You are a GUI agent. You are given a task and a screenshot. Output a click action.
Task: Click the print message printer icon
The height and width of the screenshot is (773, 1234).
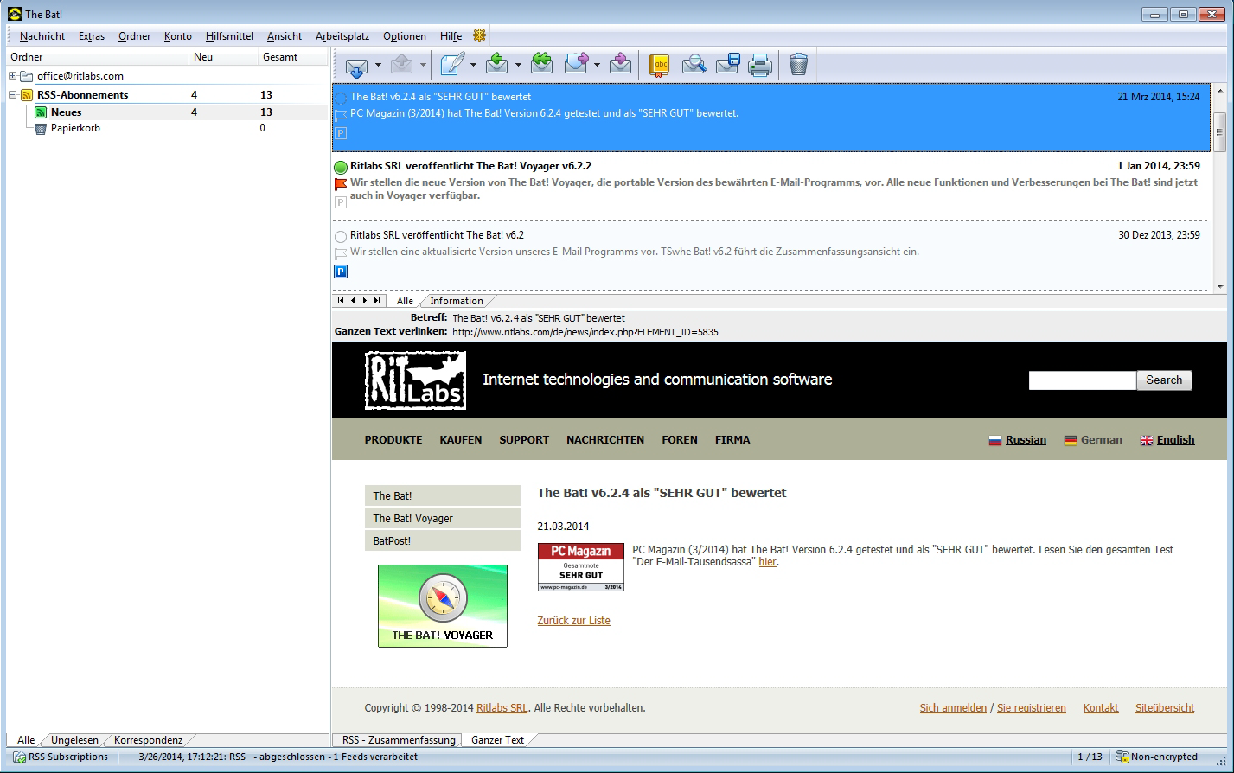[760, 66]
